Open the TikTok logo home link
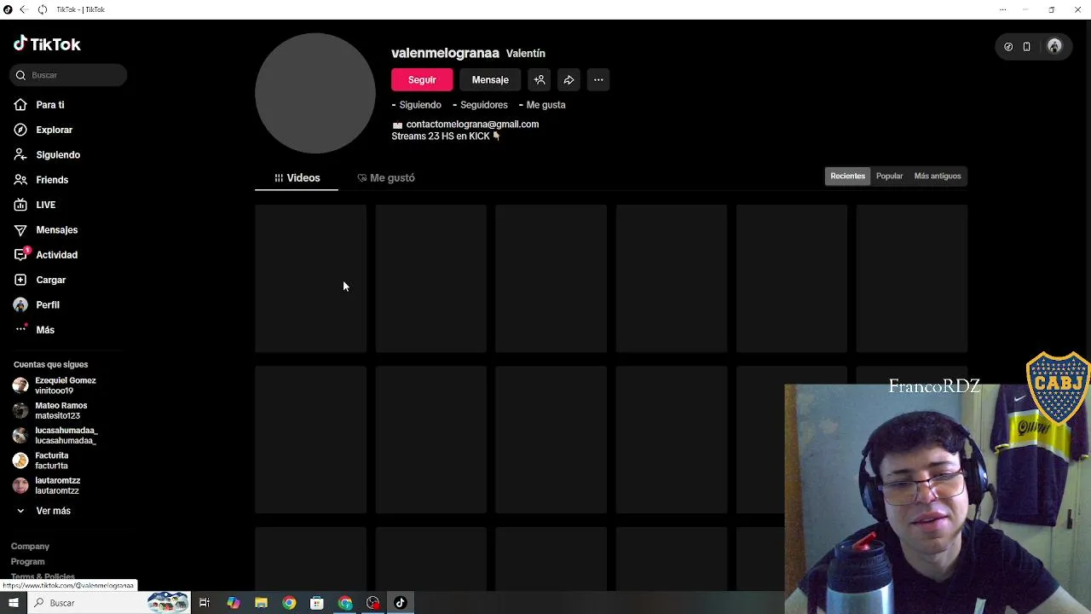The width and height of the screenshot is (1091, 614). click(x=47, y=43)
